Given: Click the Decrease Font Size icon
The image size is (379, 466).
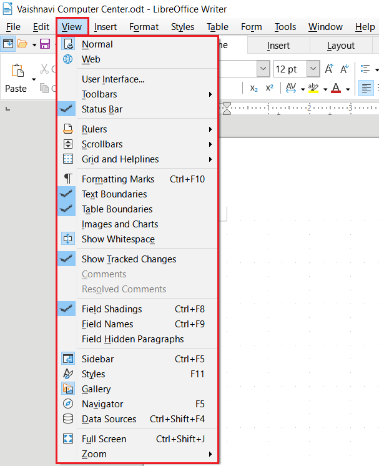Looking at the screenshot, I should click(345, 69).
